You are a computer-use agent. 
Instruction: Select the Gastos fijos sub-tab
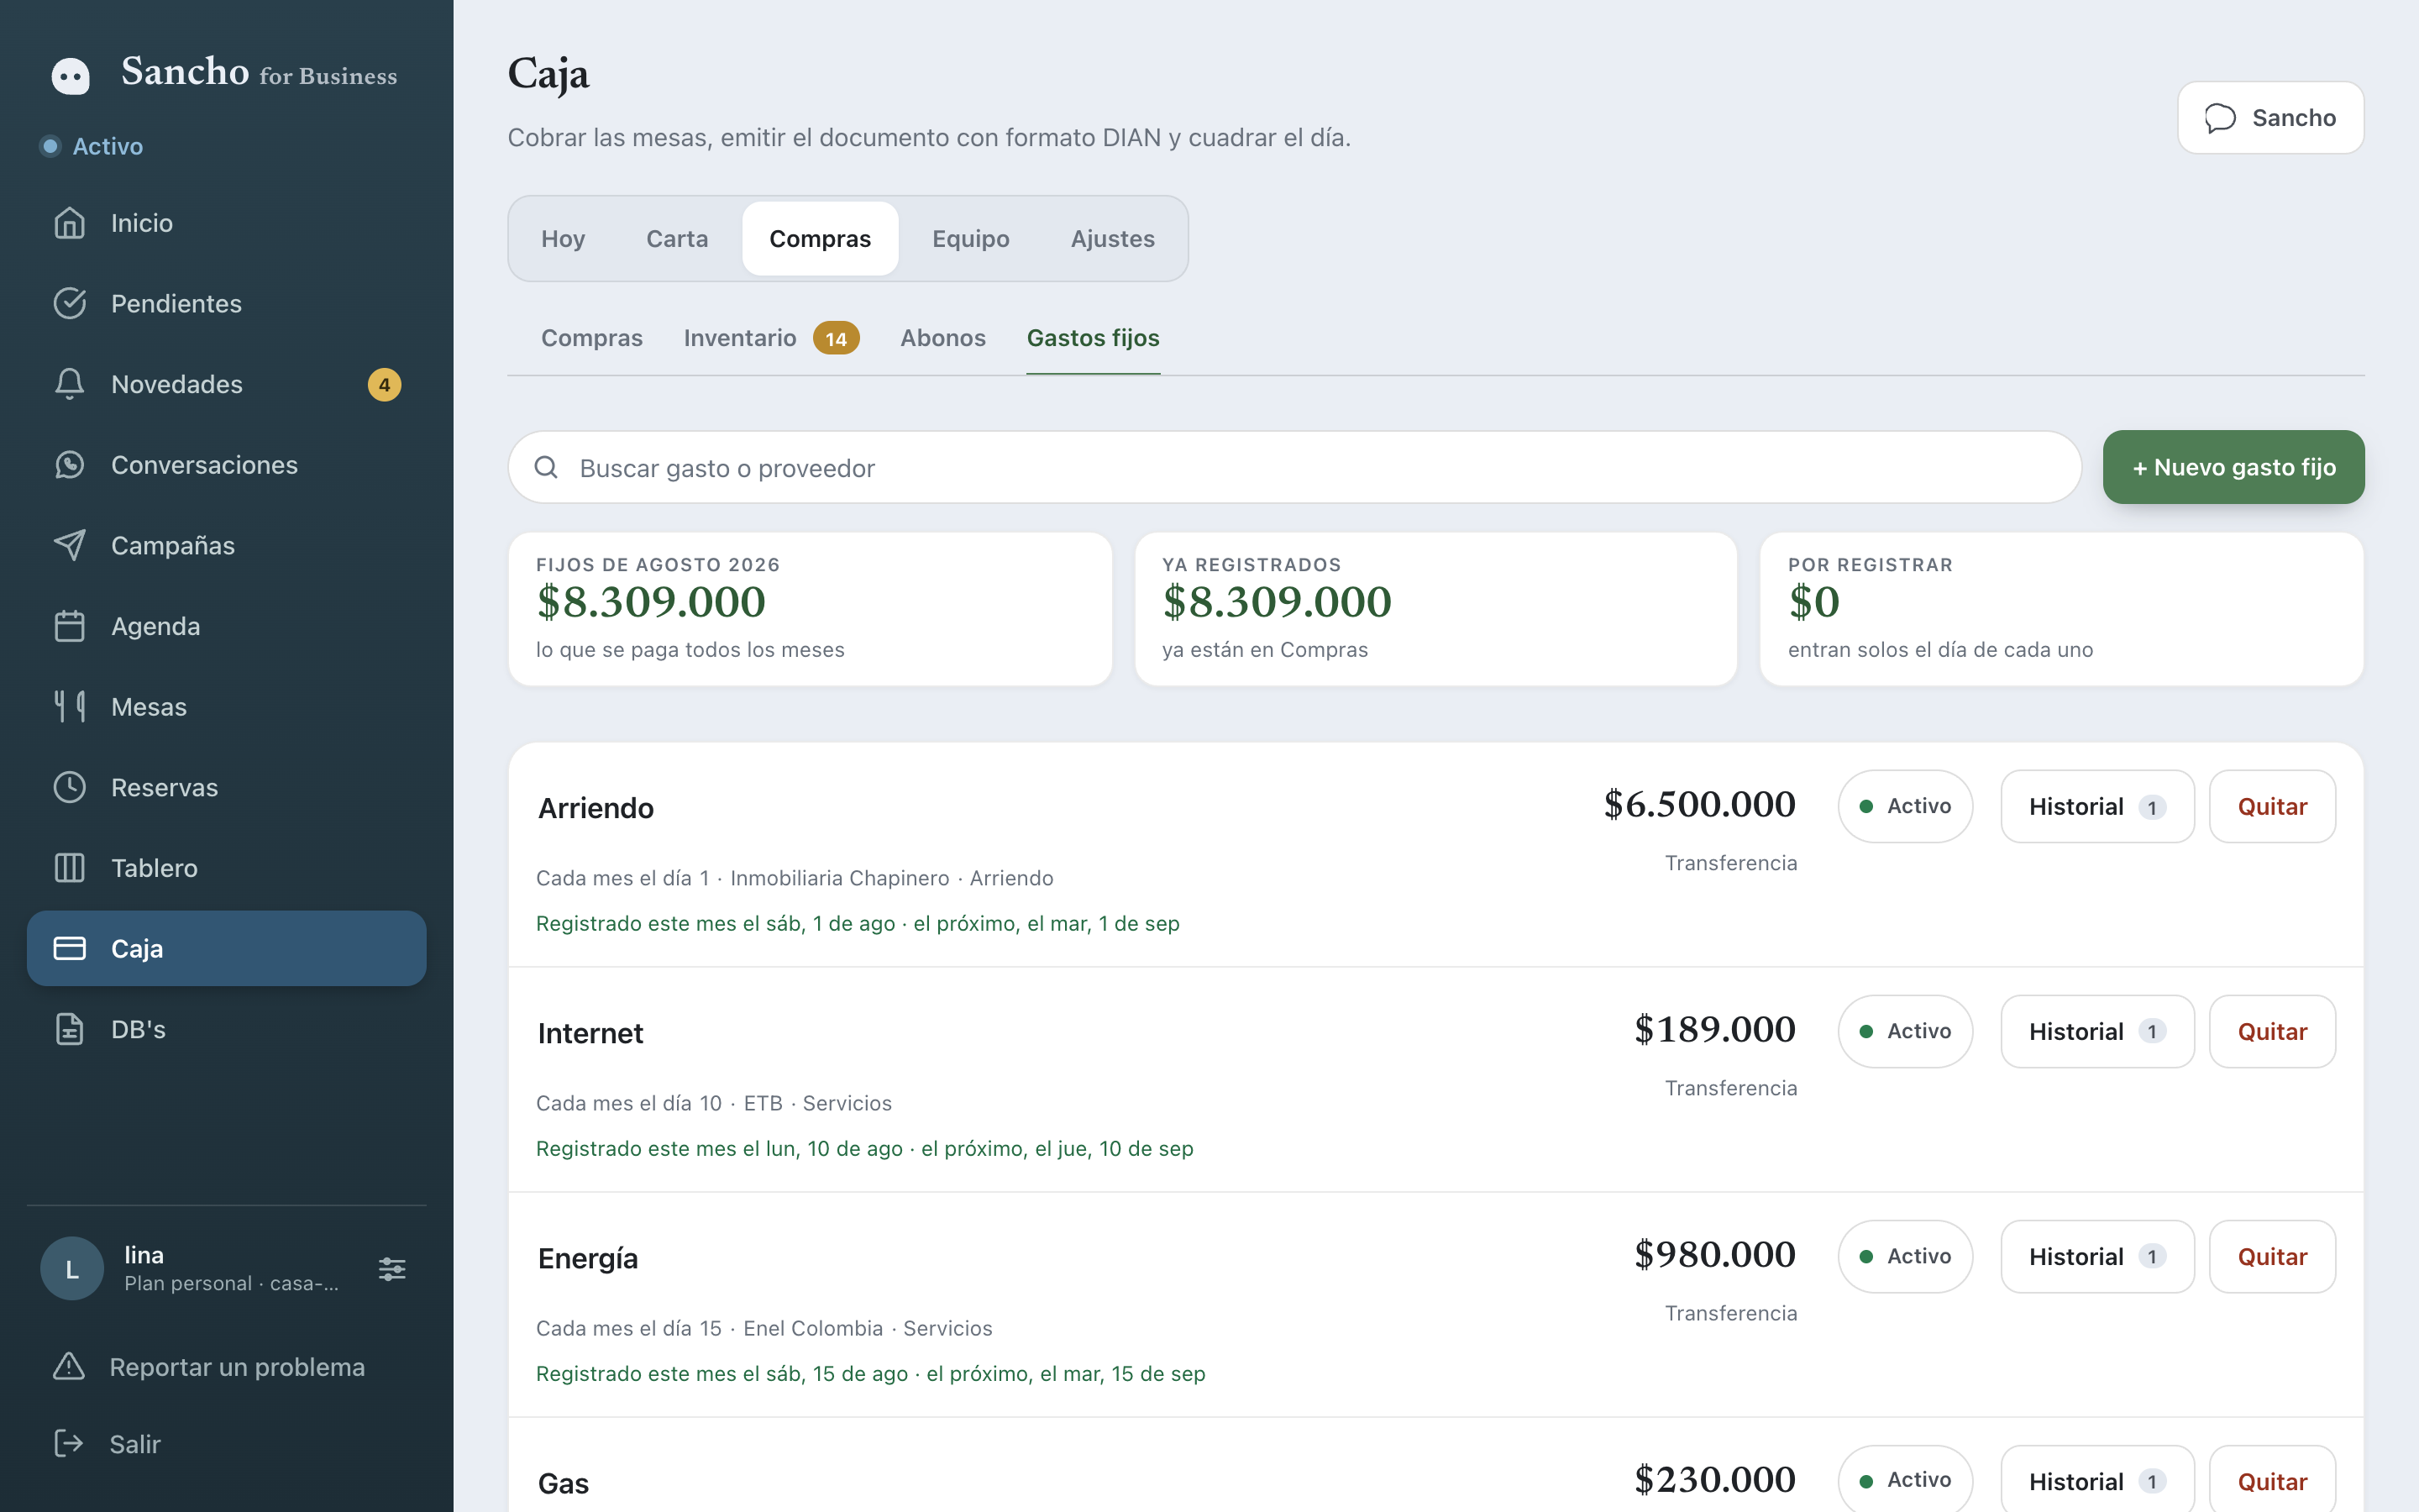(1093, 338)
